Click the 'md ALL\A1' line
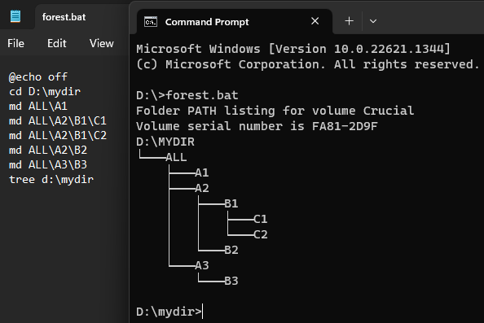The width and height of the screenshot is (484, 323). pyautogui.click(x=38, y=107)
